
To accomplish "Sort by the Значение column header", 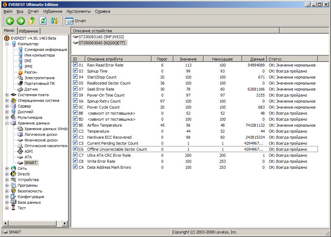I will pos(188,59).
